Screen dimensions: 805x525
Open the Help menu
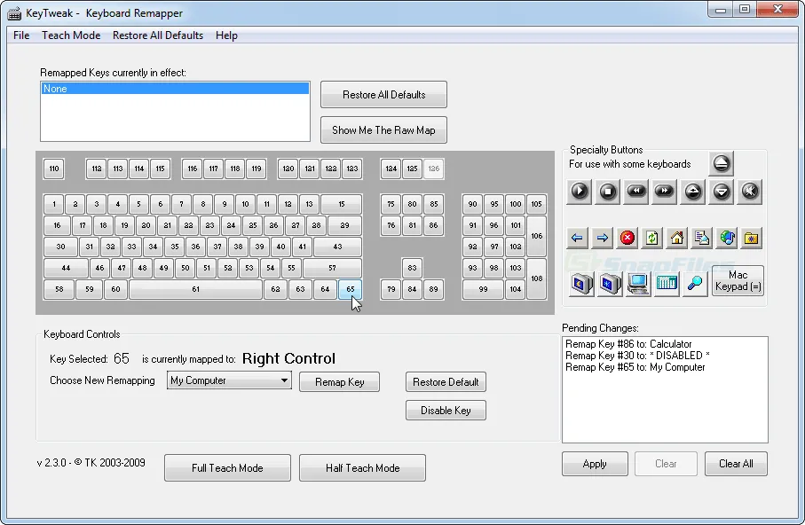click(x=226, y=35)
